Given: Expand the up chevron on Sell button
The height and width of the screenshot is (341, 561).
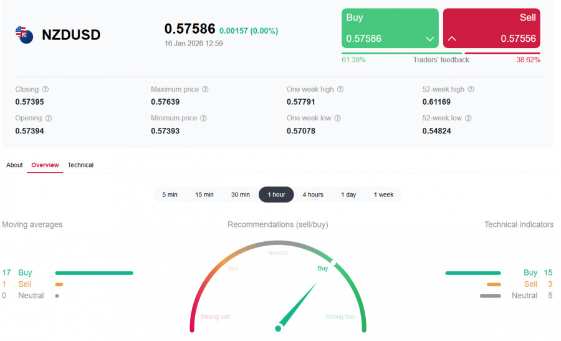Looking at the screenshot, I should pyautogui.click(x=453, y=39).
